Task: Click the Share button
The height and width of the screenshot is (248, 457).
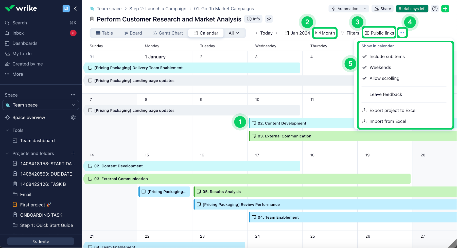Action: click(383, 9)
